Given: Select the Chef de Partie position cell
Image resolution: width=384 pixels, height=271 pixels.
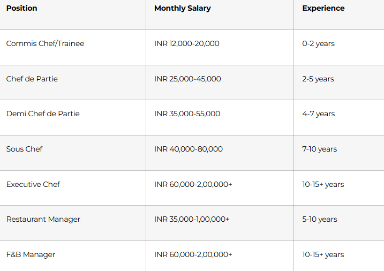Looking at the screenshot, I should (32, 79).
